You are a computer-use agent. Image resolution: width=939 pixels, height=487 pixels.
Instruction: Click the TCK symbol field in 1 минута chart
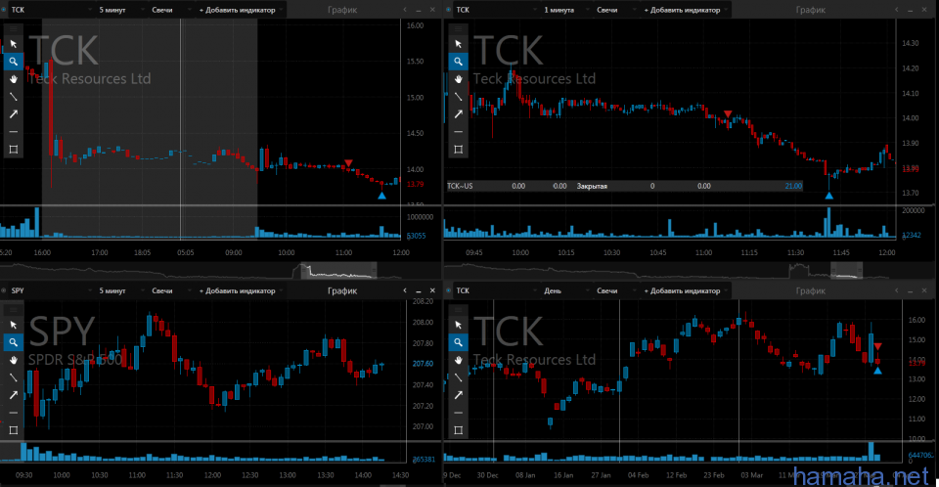coord(496,10)
